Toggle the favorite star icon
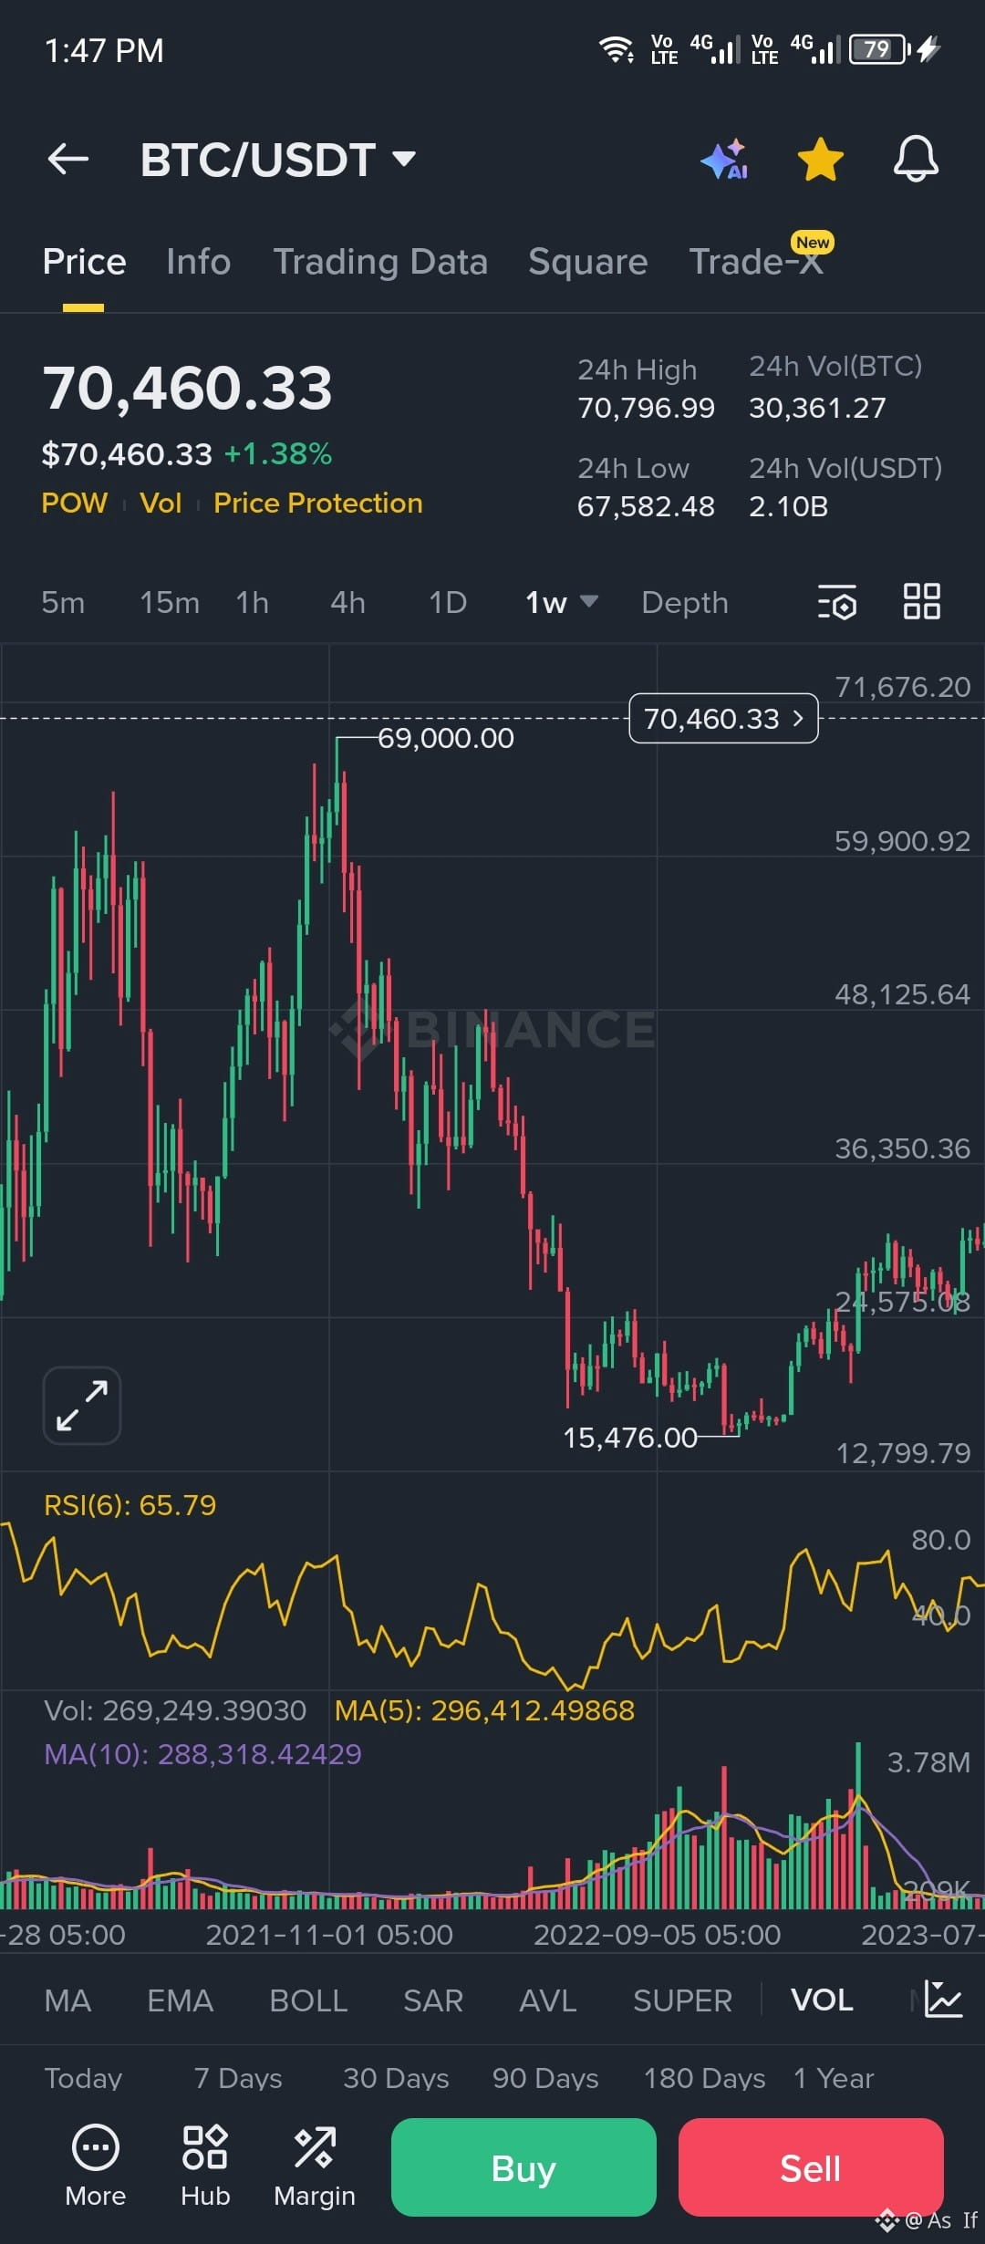This screenshot has width=985, height=2244. (821, 160)
